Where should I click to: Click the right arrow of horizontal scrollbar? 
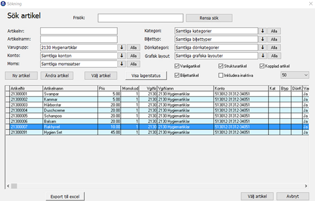click(x=306, y=186)
